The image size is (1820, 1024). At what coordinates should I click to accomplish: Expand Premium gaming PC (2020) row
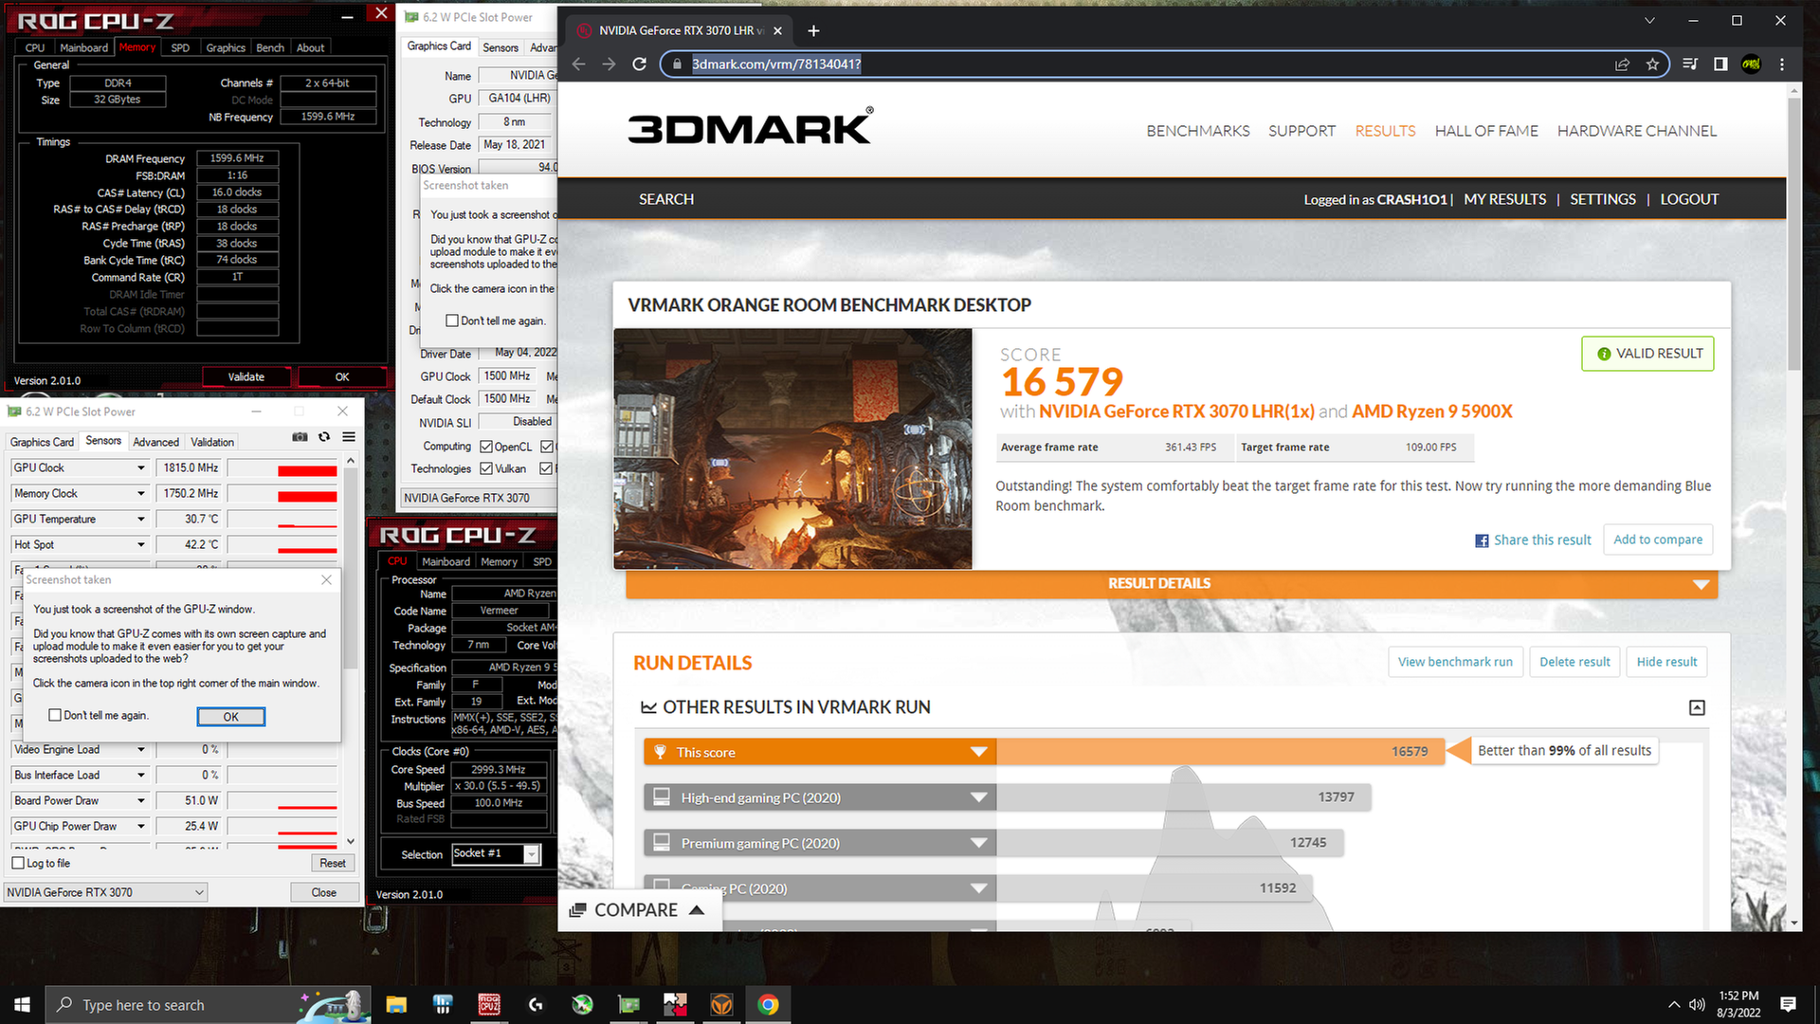click(x=820, y=843)
